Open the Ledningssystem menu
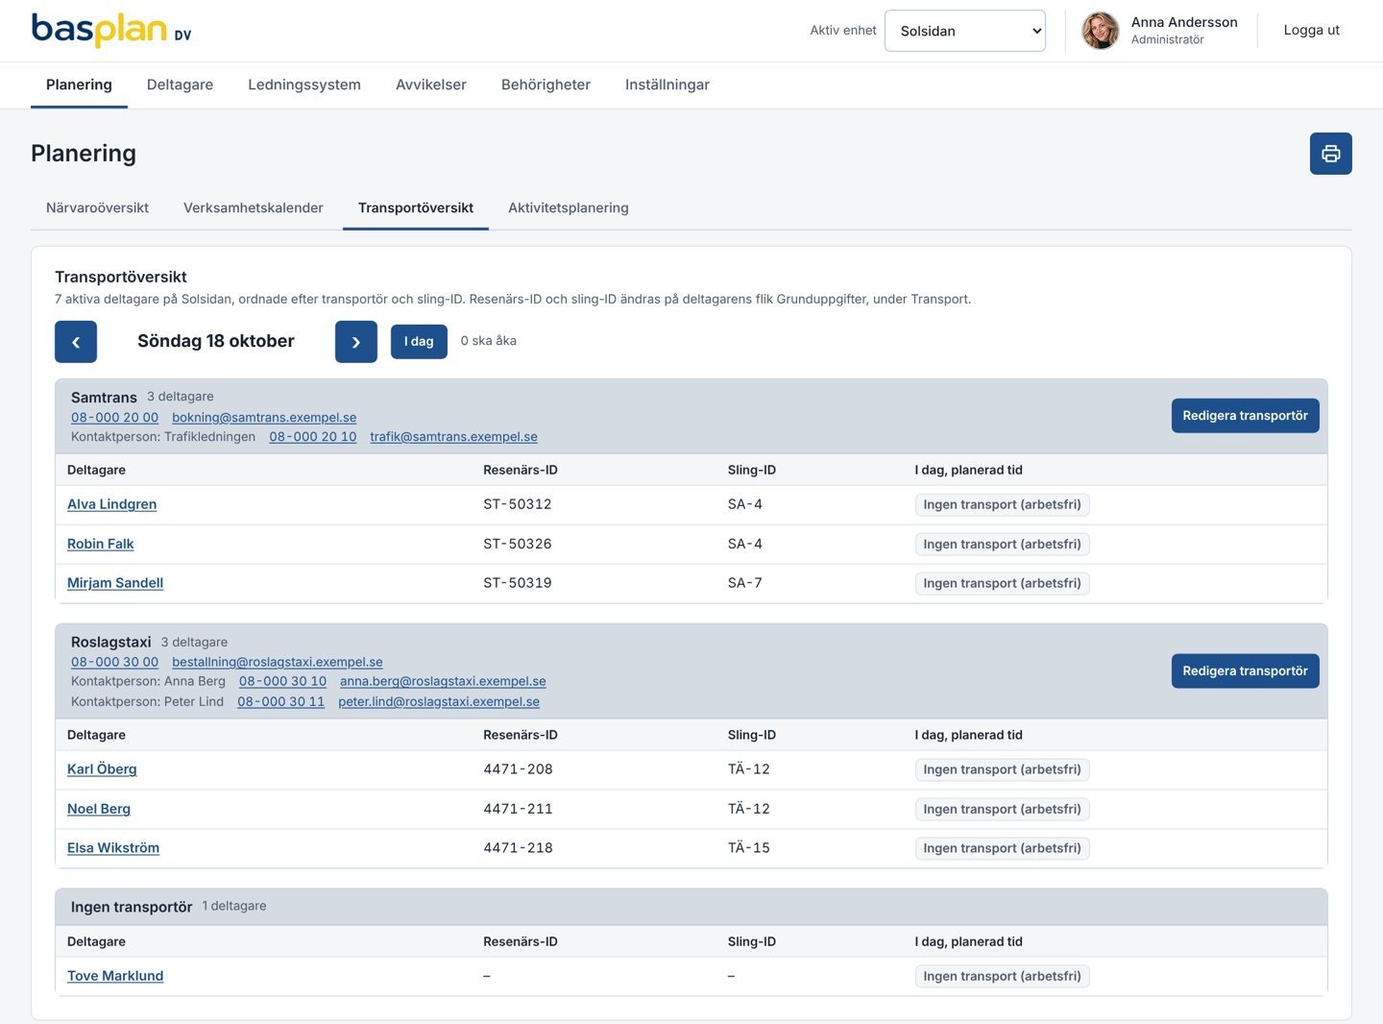 (304, 85)
